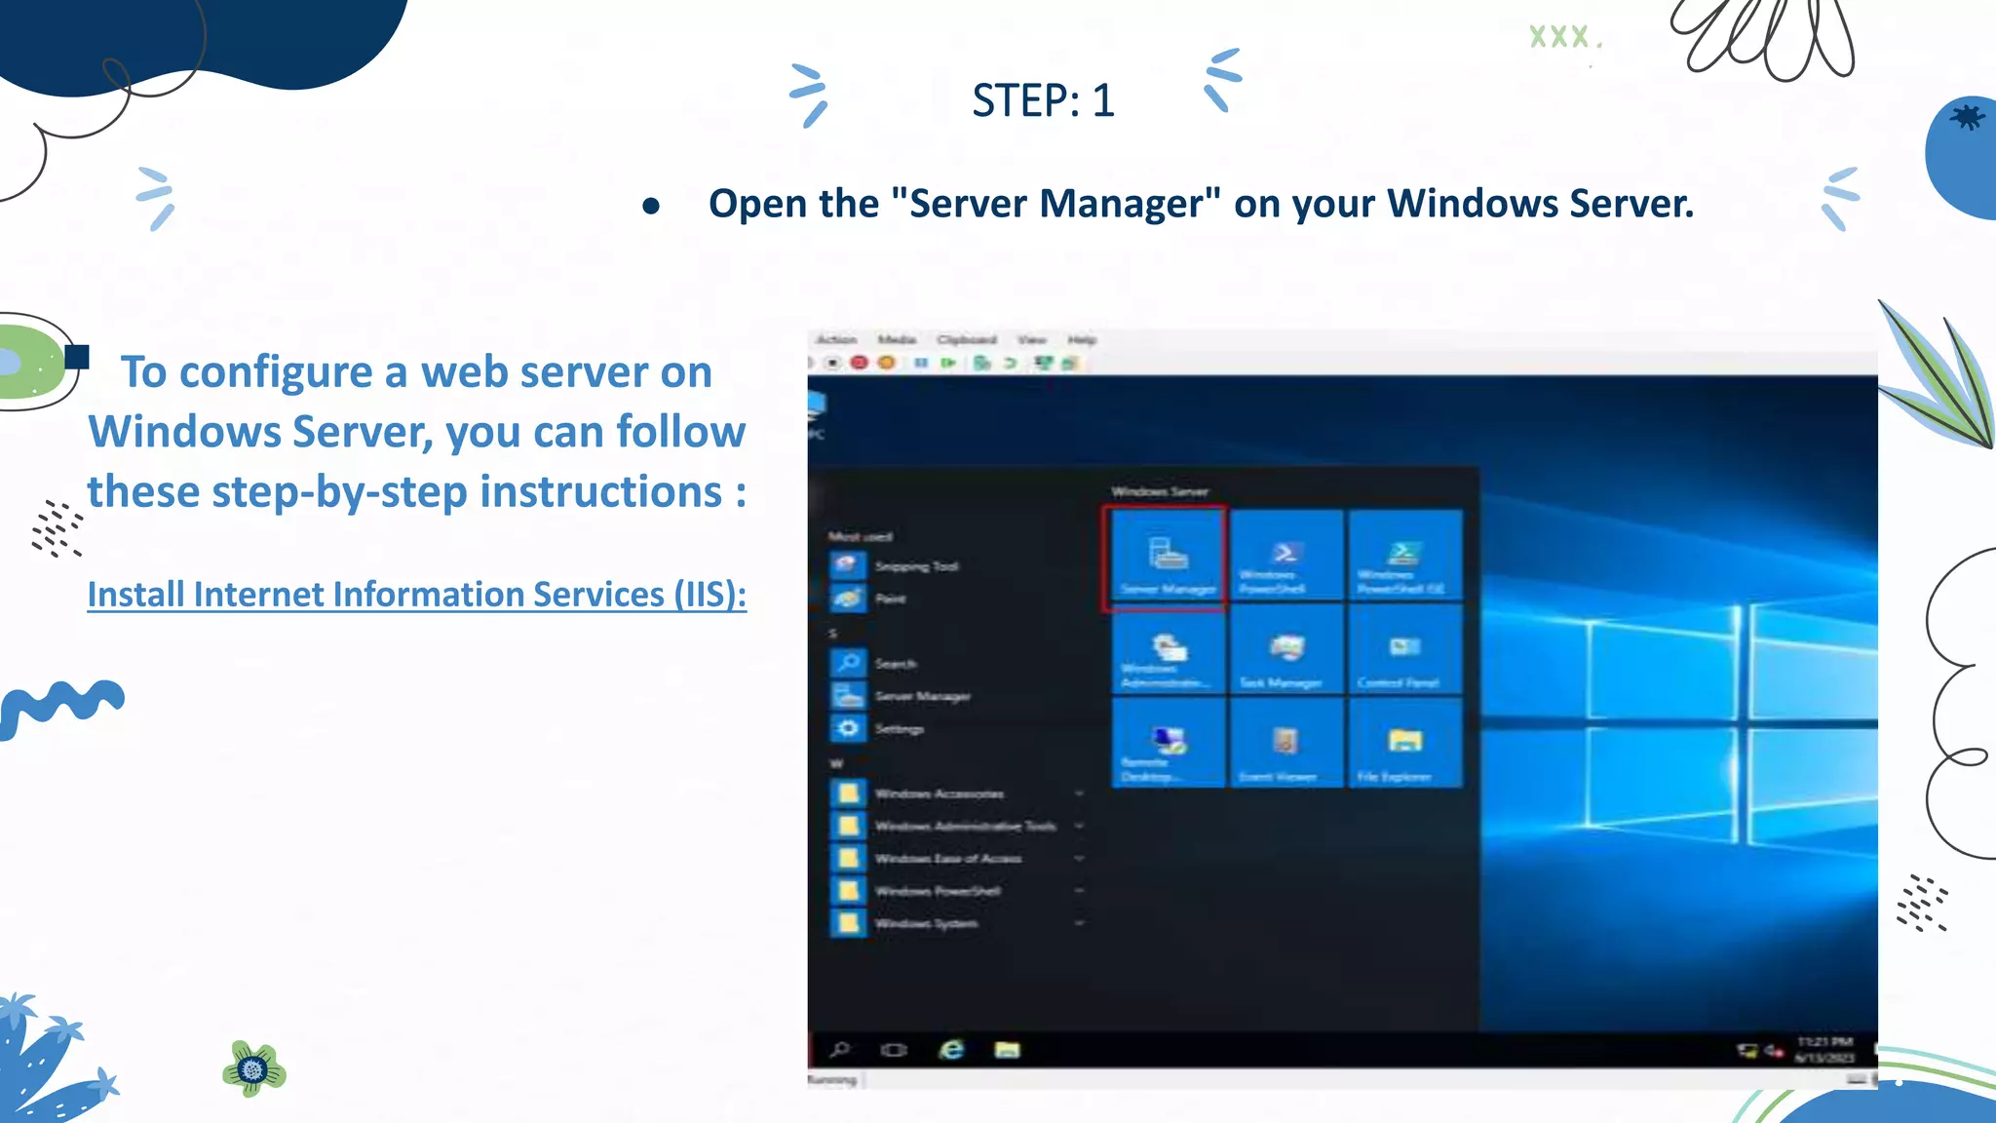The width and height of the screenshot is (1996, 1123).
Task: Open the Server Manager tile
Action: click(1167, 558)
